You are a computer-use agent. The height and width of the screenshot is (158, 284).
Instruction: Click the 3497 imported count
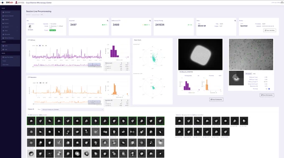(74, 25)
